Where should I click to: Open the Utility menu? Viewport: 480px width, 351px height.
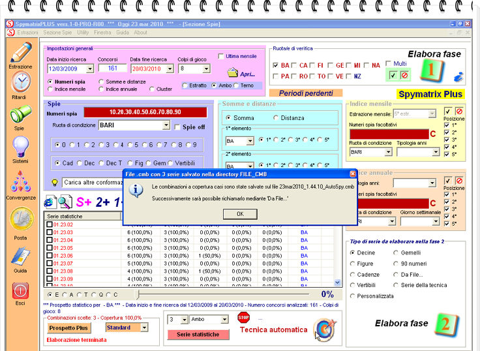click(83, 33)
